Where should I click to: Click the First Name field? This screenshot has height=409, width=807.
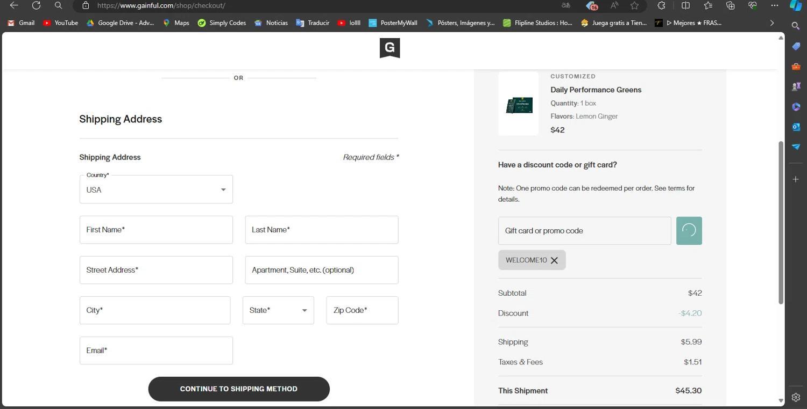click(156, 230)
